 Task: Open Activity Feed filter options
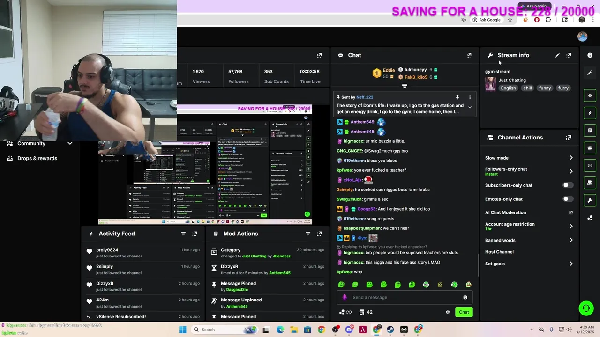pyautogui.click(x=183, y=234)
